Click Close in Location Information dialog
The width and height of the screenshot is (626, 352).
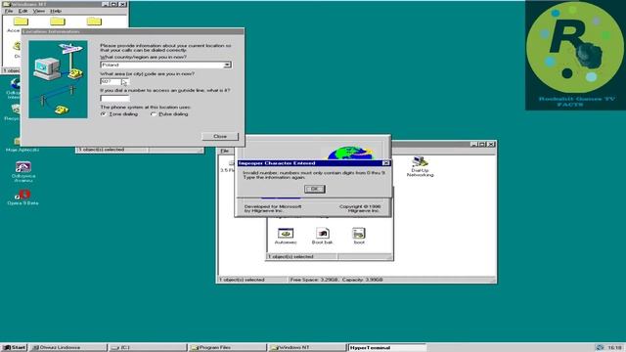click(x=220, y=137)
